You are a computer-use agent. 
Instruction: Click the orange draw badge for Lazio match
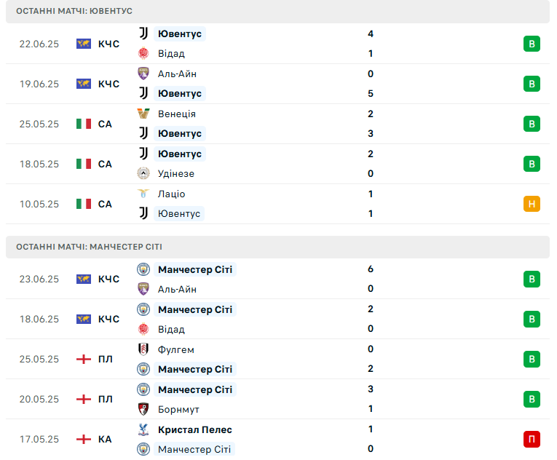(x=532, y=204)
